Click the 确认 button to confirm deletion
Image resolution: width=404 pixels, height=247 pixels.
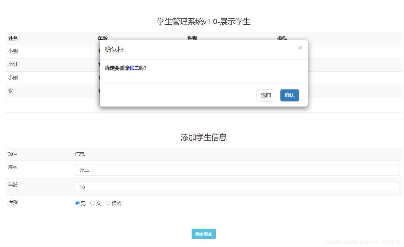[289, 95]
